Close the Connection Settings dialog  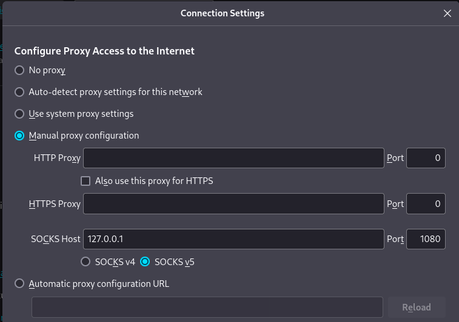(447, 13)
